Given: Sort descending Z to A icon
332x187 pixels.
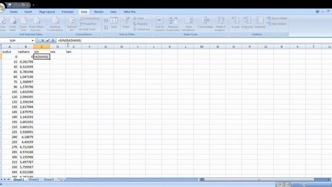Looking at the screenshot, I should tap(106, 28).
